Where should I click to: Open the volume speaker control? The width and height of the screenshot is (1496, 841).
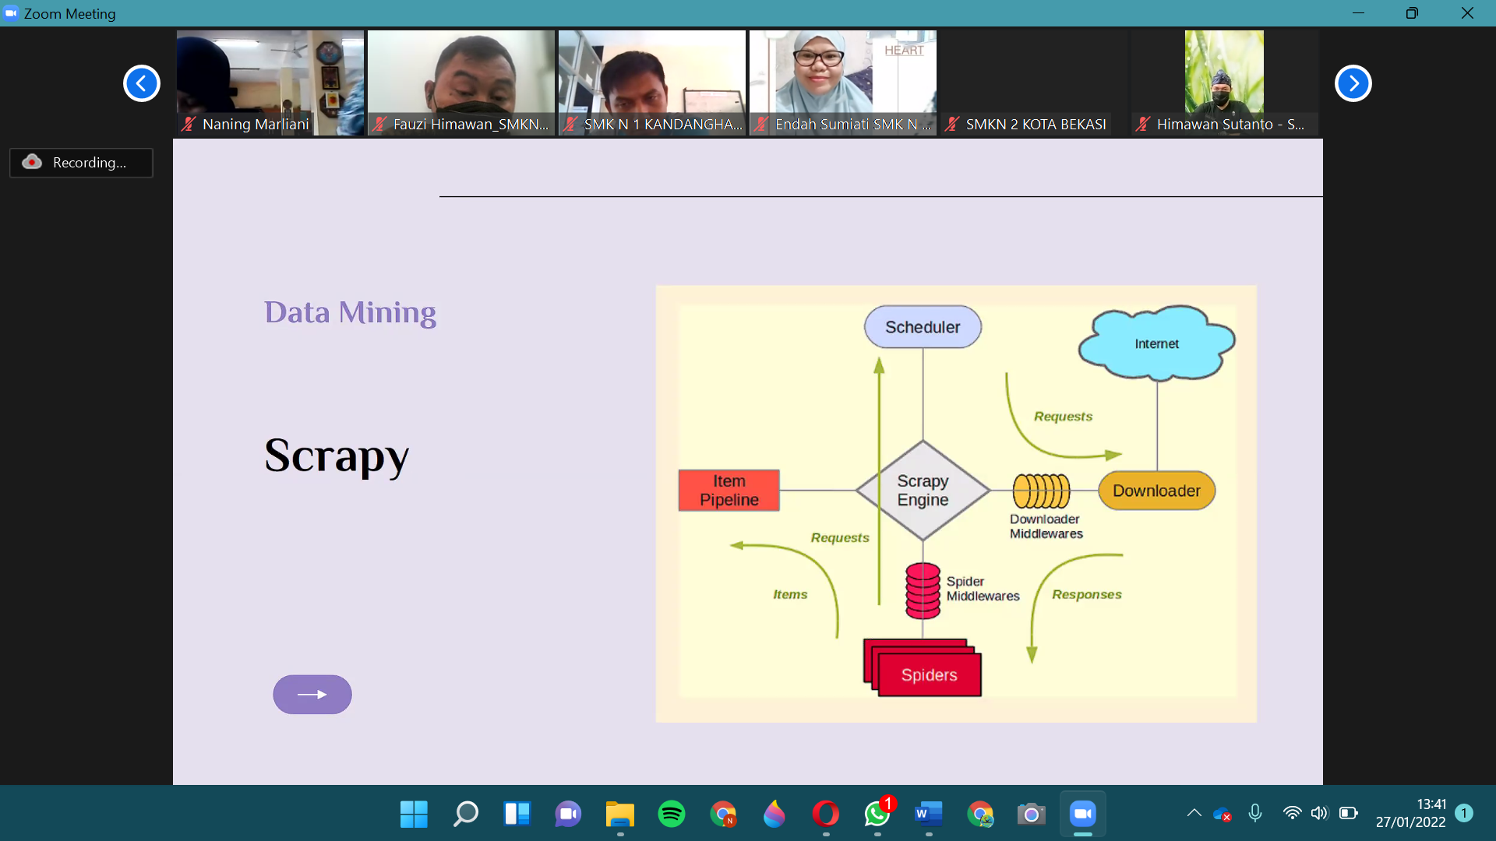click(1318, 813)
